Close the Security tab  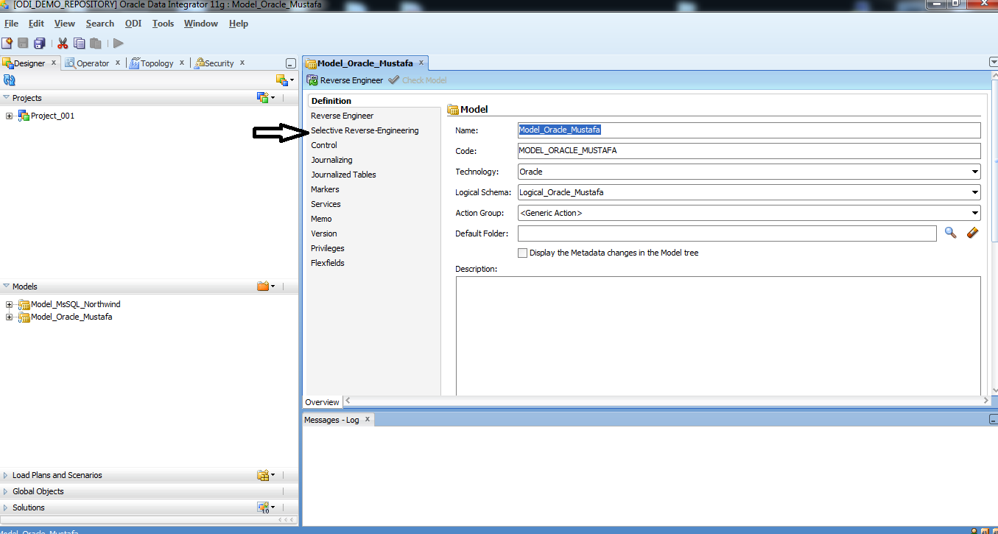pyautogui.click(x=242, y=63)
